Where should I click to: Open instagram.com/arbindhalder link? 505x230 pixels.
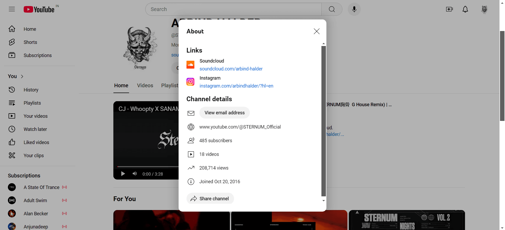[236, 86]
